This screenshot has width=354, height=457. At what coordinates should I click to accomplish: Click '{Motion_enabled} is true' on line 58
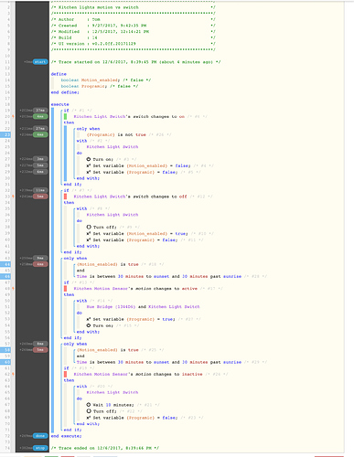click(108, 350)
